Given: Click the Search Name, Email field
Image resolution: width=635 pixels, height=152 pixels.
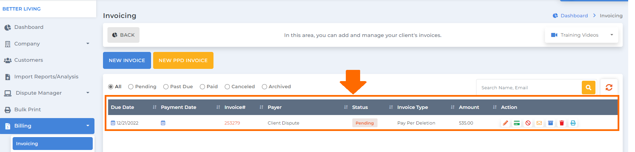Looking at the screenshot, I should click(x=529, y=88).
